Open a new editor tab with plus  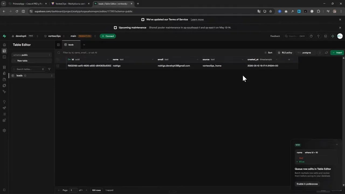click(84, 45)
